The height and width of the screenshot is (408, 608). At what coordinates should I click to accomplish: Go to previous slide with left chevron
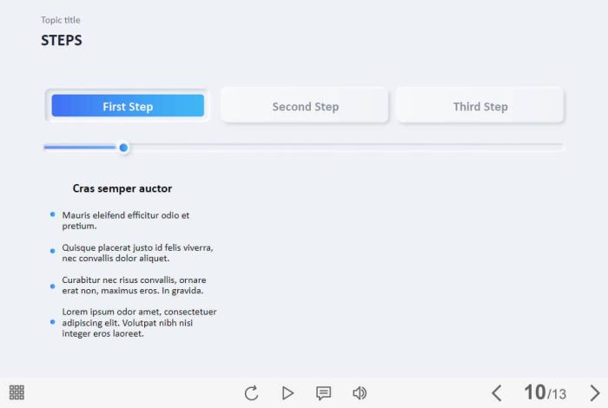[x=497, y=393]
